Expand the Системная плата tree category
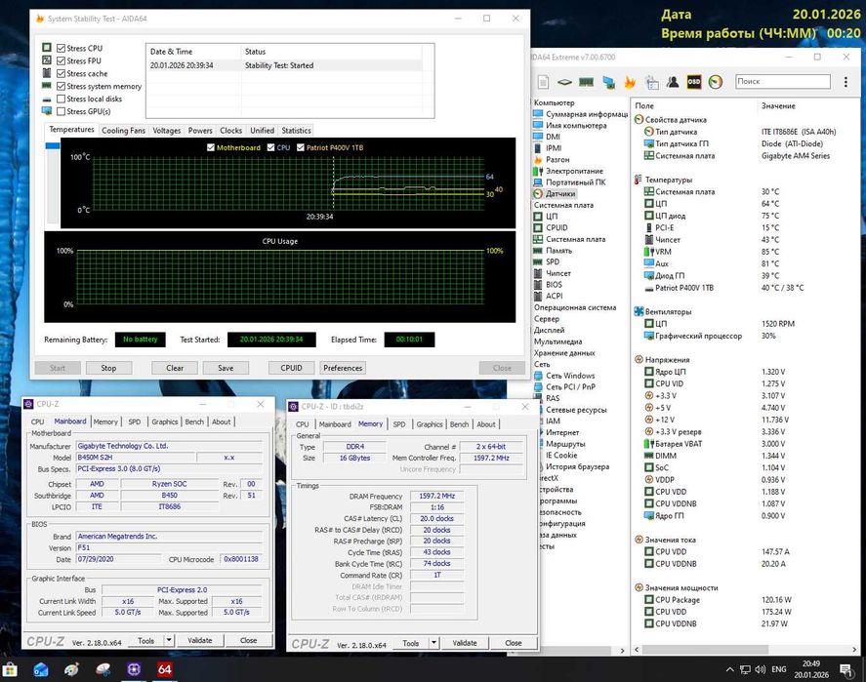The width and height of the screenshot is (866, 682). click(x=563, y=205)
